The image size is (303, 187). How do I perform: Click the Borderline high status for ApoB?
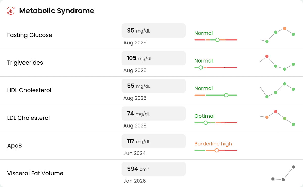click(x=213, y=144)
